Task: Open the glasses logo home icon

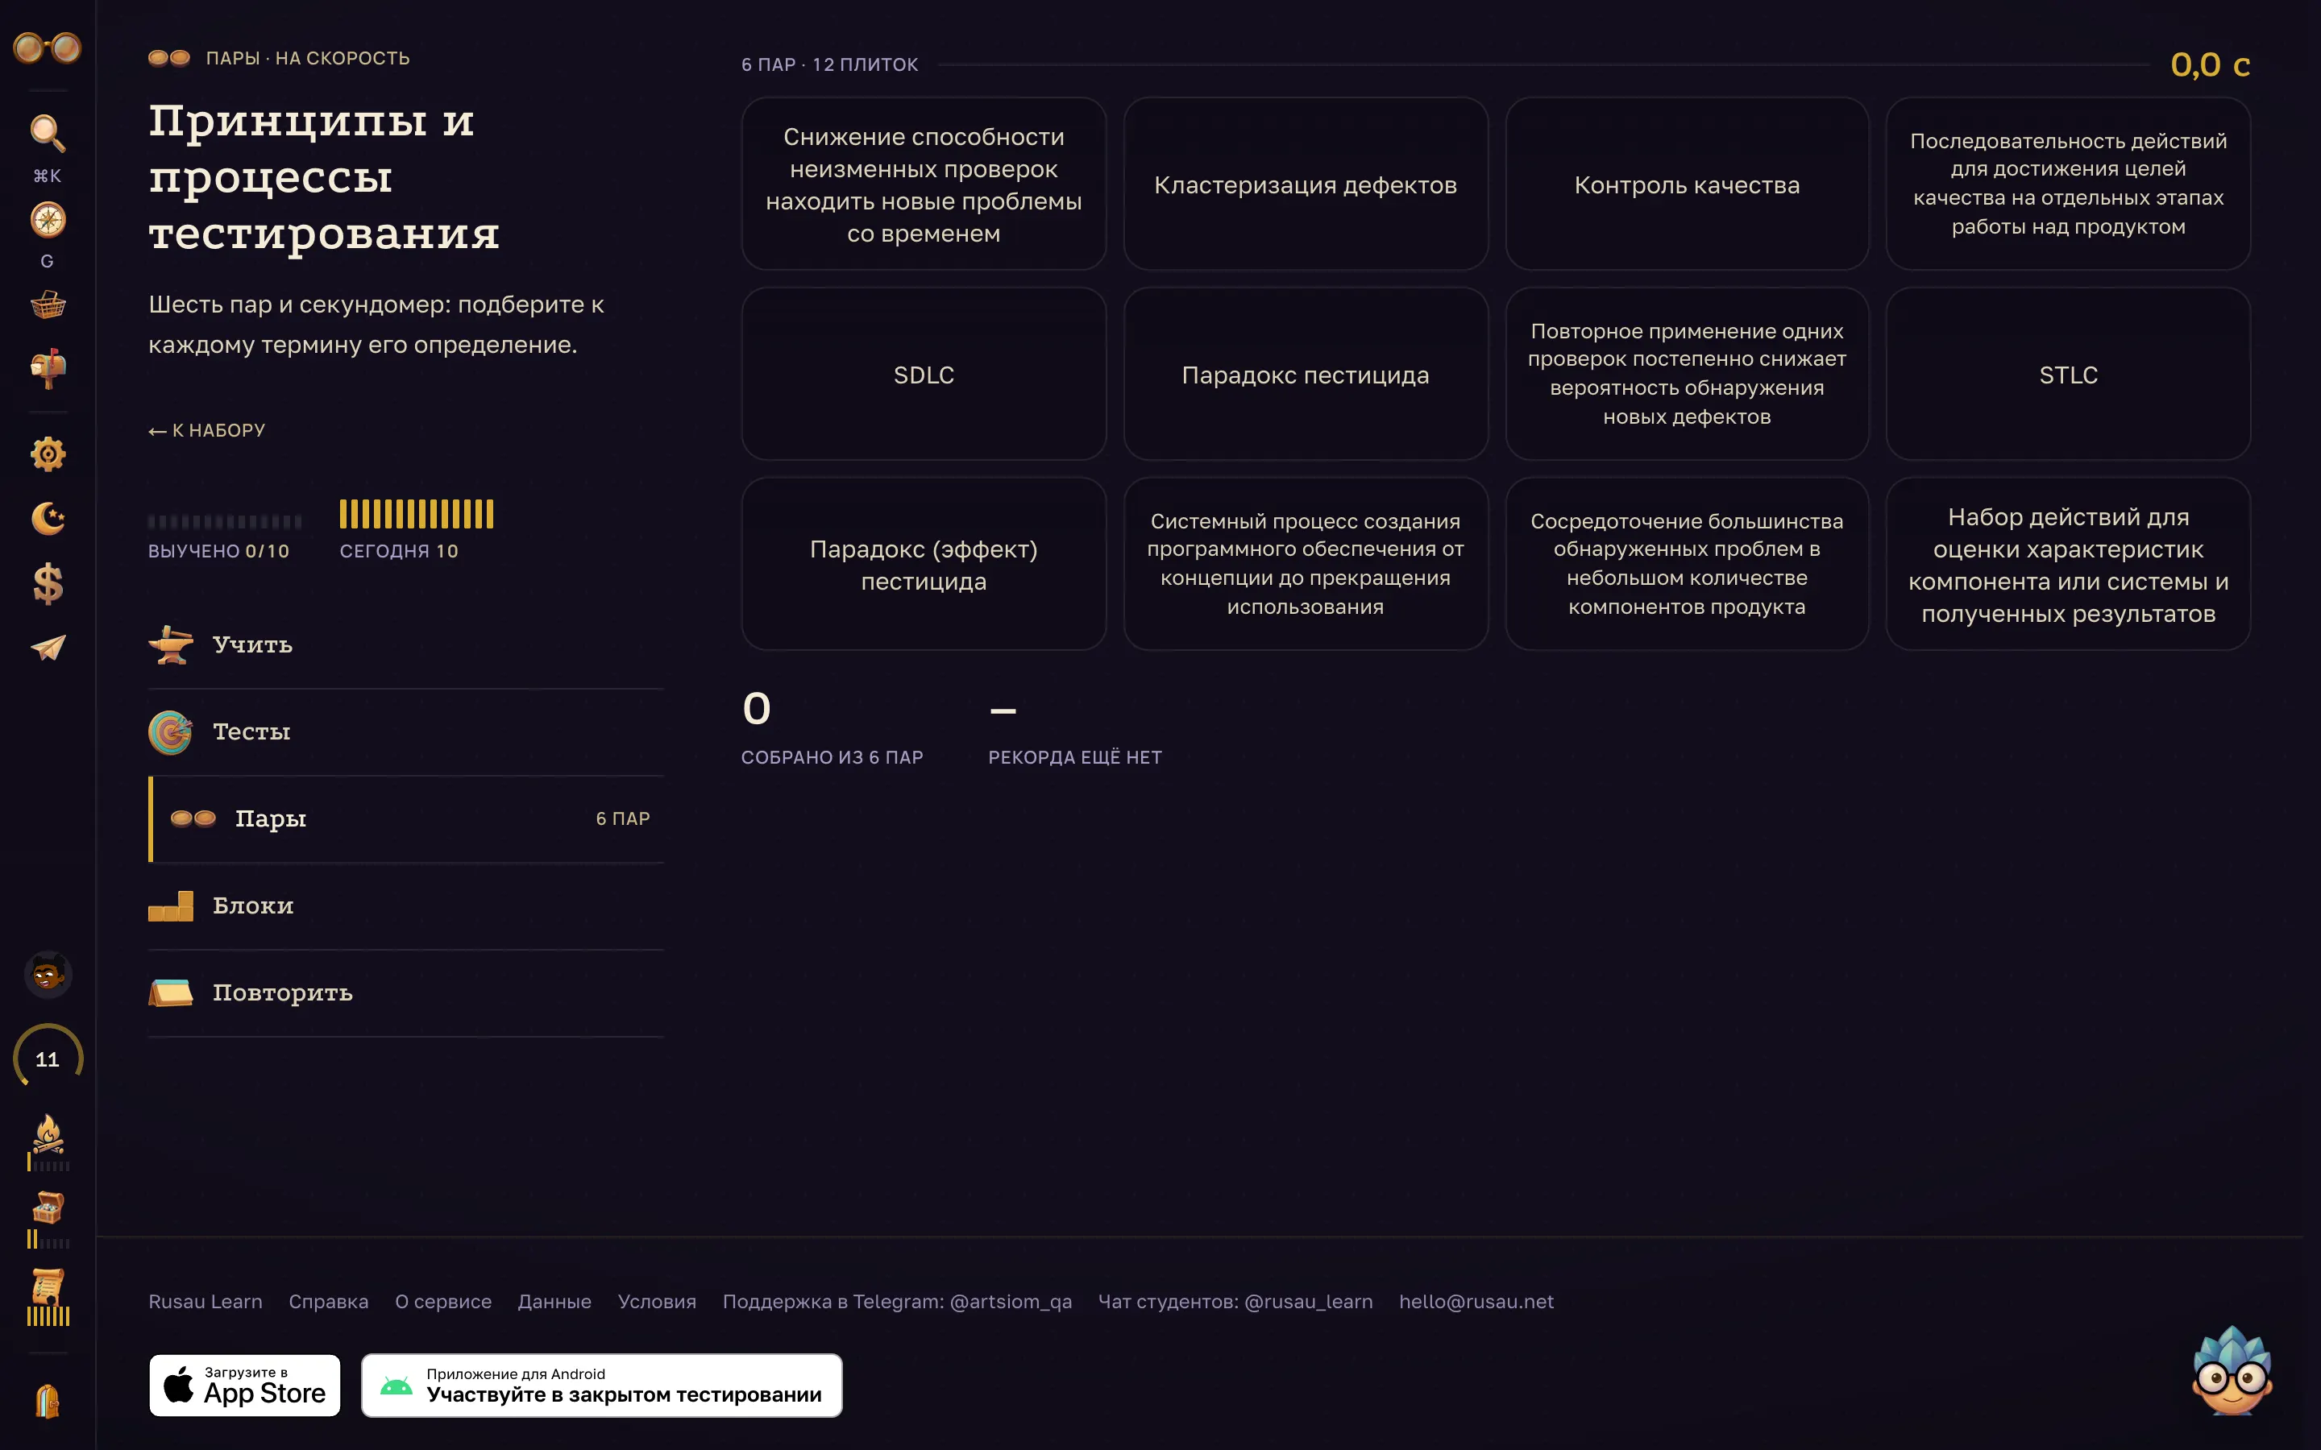Action: click(x=47, y=47)
